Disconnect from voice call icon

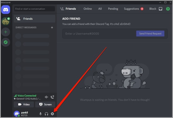(x=52, y=97)
